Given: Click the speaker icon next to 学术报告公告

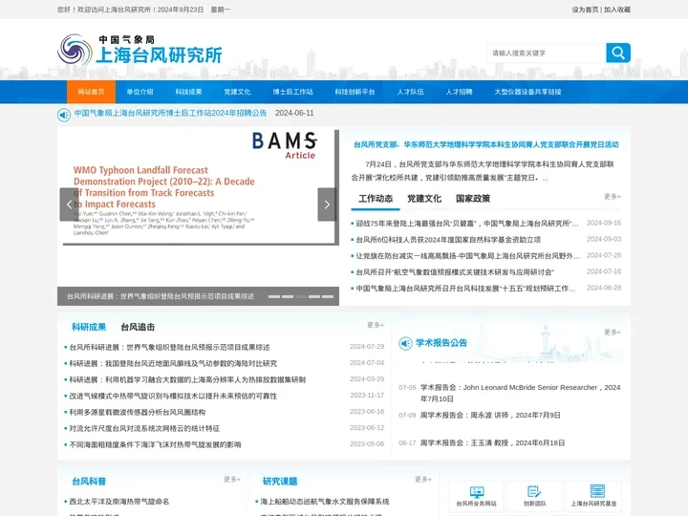Looking at the screenshot, I should tap(405, 343).
